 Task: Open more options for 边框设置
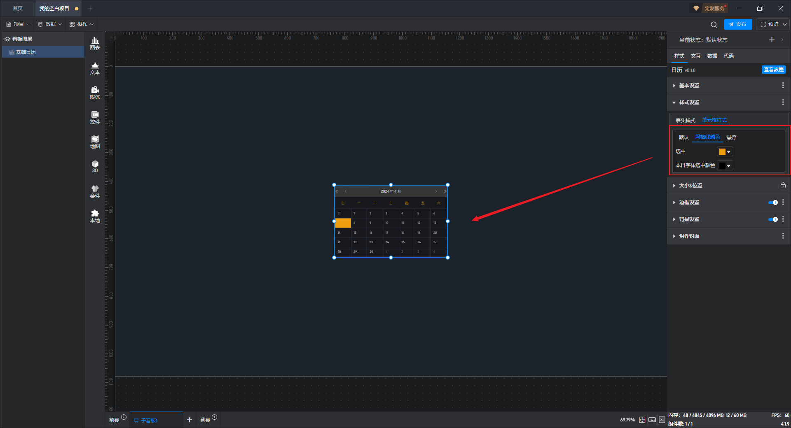(x=783, y=202)
